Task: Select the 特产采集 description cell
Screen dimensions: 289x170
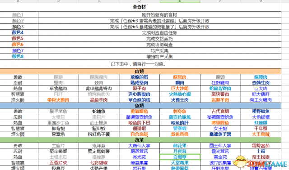Action: coord(159,51)
